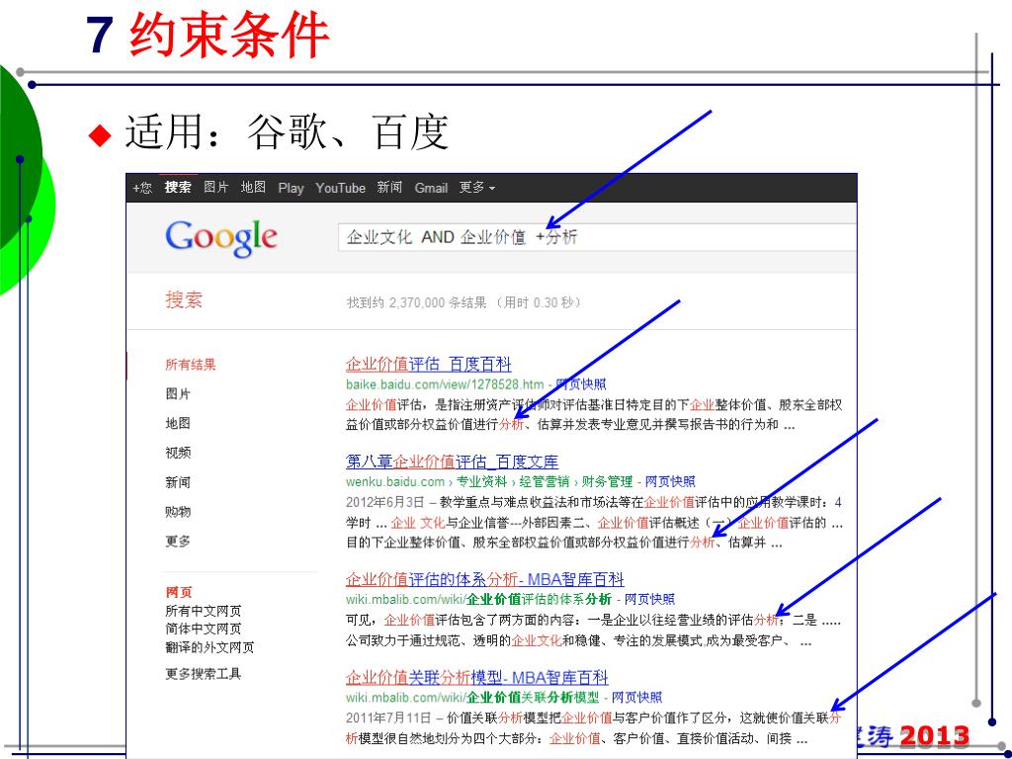
Task: Open 更多搜索工具
Action: click(204, 674)
